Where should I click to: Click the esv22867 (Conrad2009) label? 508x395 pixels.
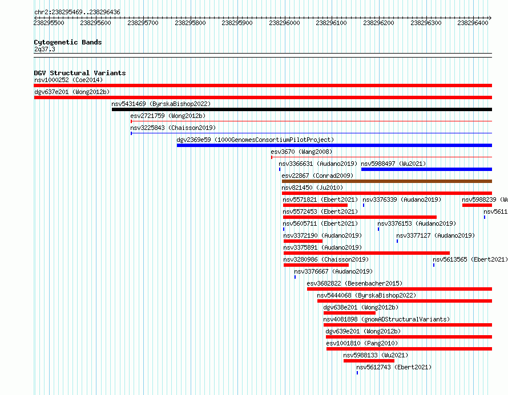pyautogui.click(x=317, y=176)
